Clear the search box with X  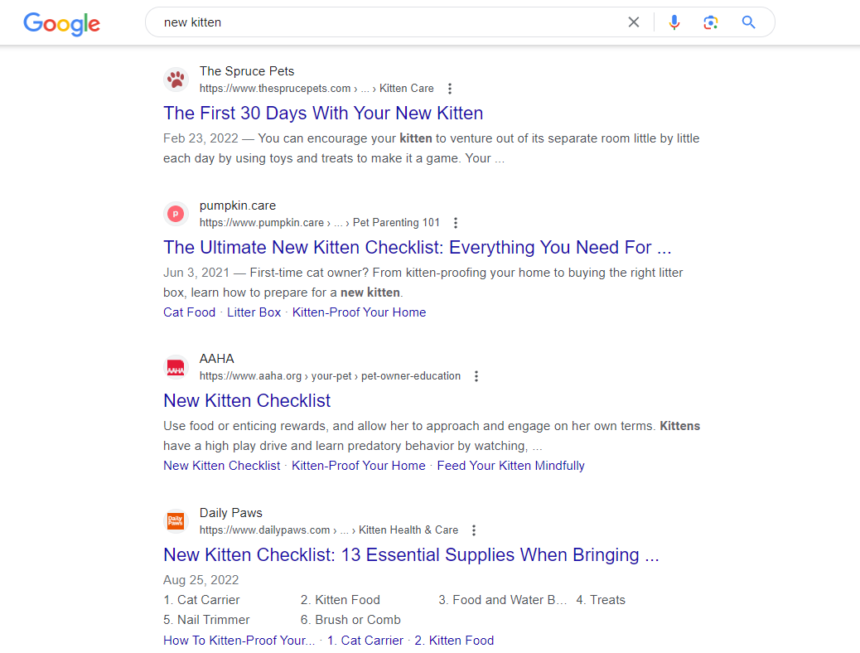click(x=634, y=22)
